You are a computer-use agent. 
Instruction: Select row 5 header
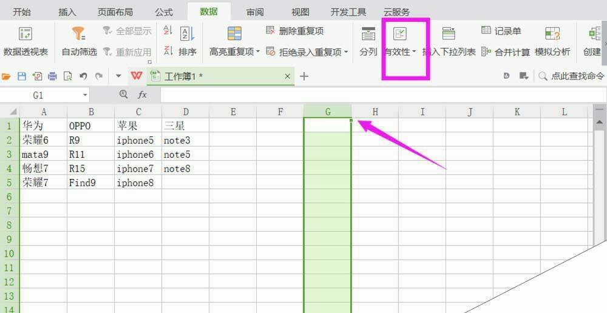click(10, 183)
